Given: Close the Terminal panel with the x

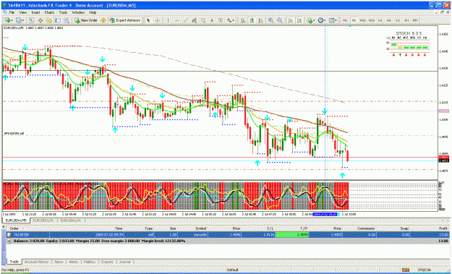Looking at the screenshot, I should pyautogui.click(x=4, y=227).
